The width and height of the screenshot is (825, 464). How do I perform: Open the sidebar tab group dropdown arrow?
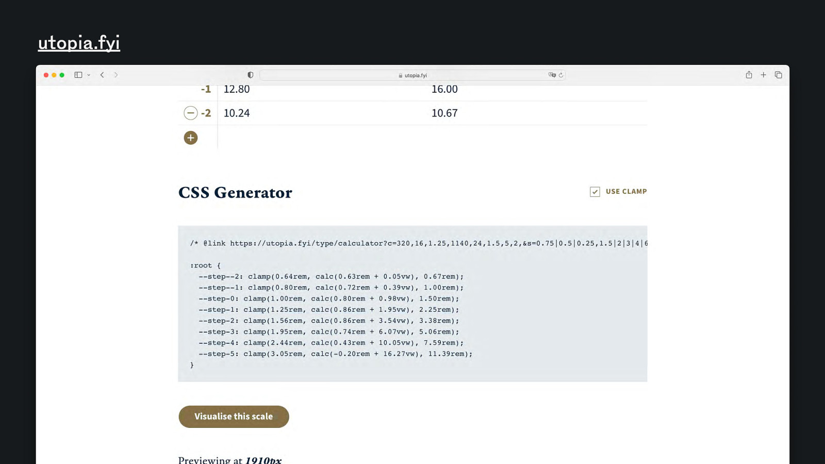tap(89, 75)
